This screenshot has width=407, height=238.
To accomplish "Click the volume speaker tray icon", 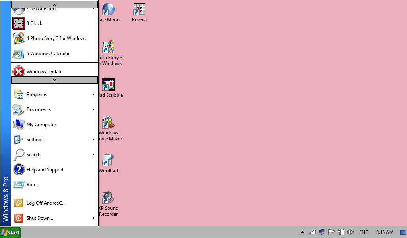I will click(x=351, y=232).
